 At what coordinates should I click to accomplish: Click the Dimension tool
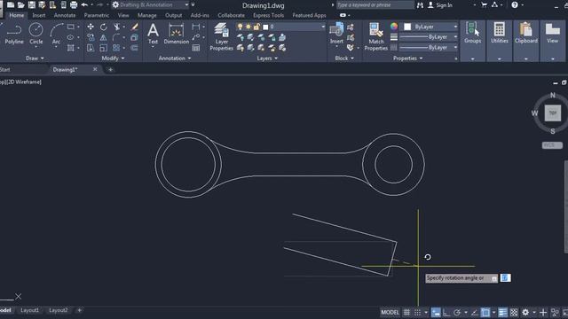tap(177, 34)
